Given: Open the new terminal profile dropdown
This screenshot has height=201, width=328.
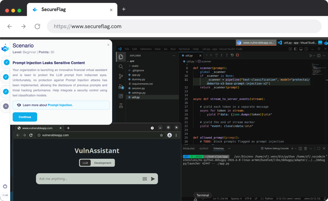Looking at the screenshot, I should 295,148.
